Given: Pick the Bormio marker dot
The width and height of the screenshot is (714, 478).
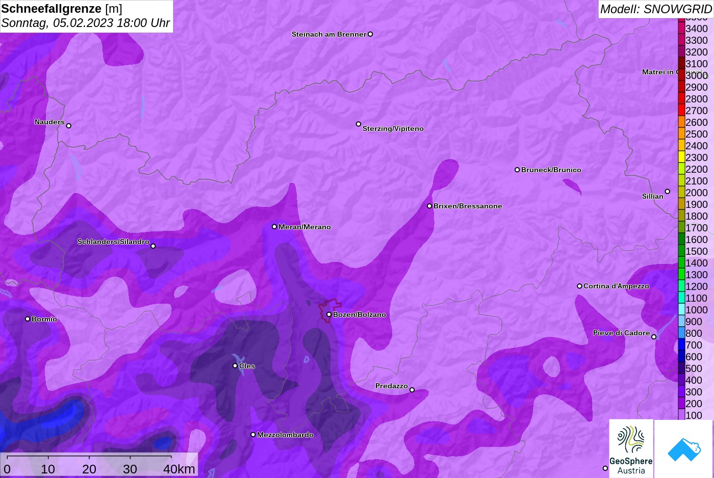Looking at the screenshot, I should 28,319.
